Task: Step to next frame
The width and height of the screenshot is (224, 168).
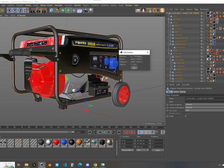Action: [109, 132]
